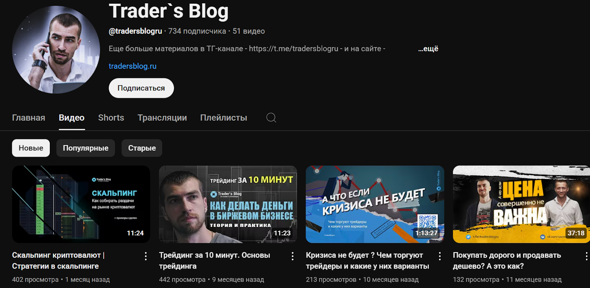
Task: Click '734 подписчика' subscriber count
Action: pos(197,31)
